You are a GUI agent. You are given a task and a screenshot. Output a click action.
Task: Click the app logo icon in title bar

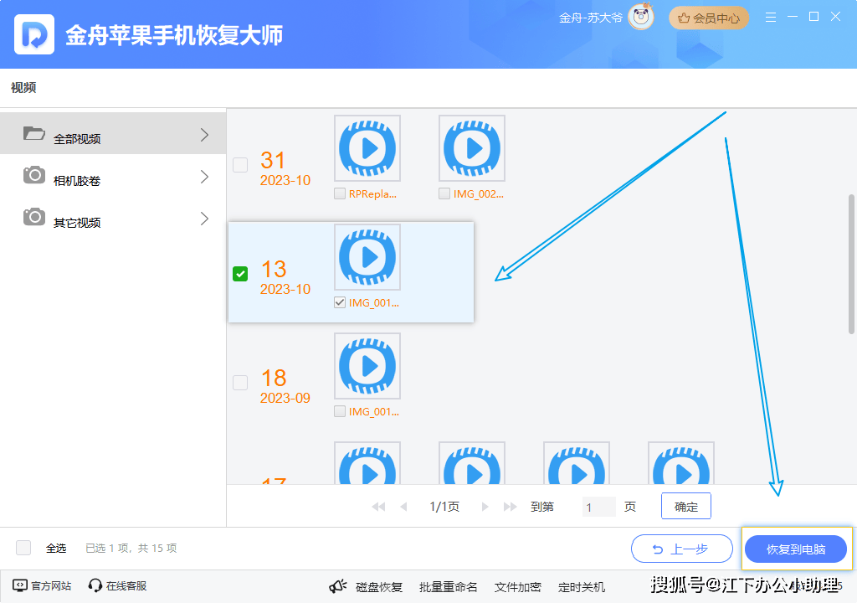click(x=33, y=34)
